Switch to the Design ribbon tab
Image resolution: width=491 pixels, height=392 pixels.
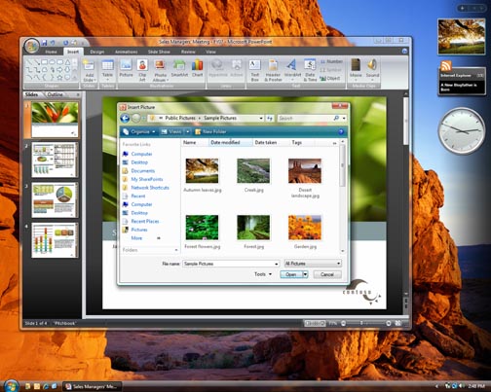(97, 52)
